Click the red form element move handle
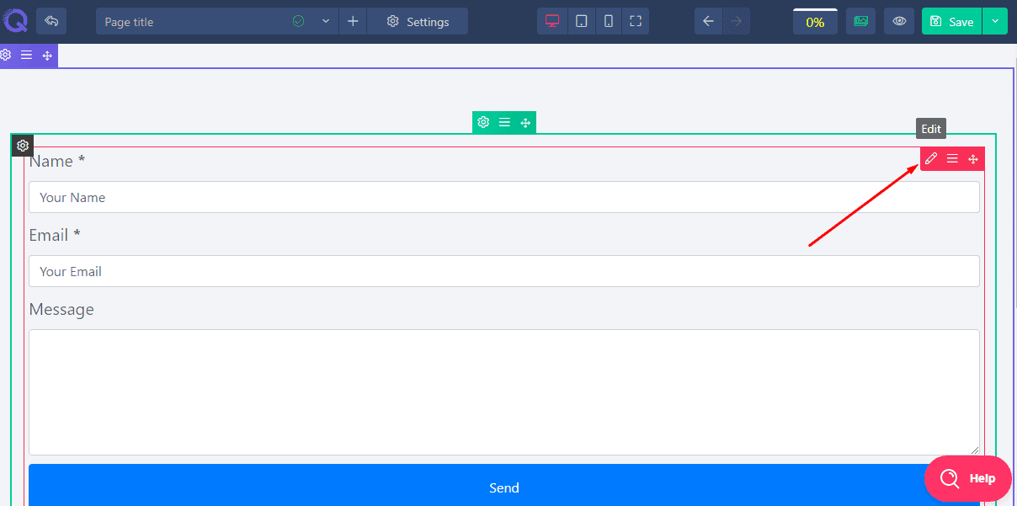This screenshot has height=506, width=1017. tap(973, 159)
